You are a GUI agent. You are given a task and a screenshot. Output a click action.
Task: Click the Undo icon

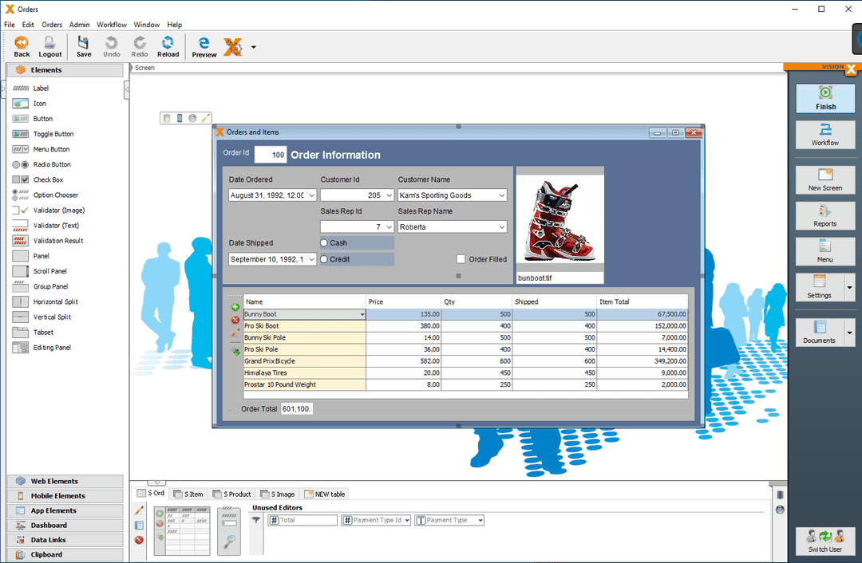[111, 45]
